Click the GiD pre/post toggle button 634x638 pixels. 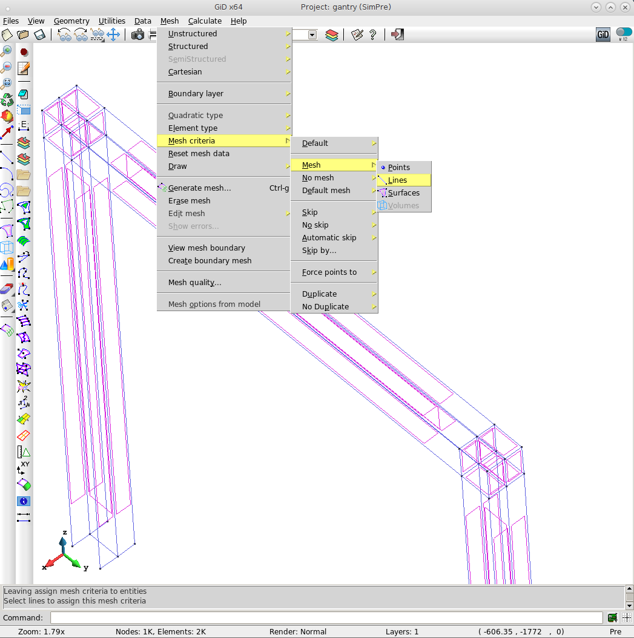point(603,35)
